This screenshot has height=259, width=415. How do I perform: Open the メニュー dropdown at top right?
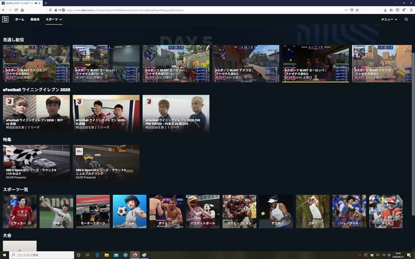click(388, 19)
